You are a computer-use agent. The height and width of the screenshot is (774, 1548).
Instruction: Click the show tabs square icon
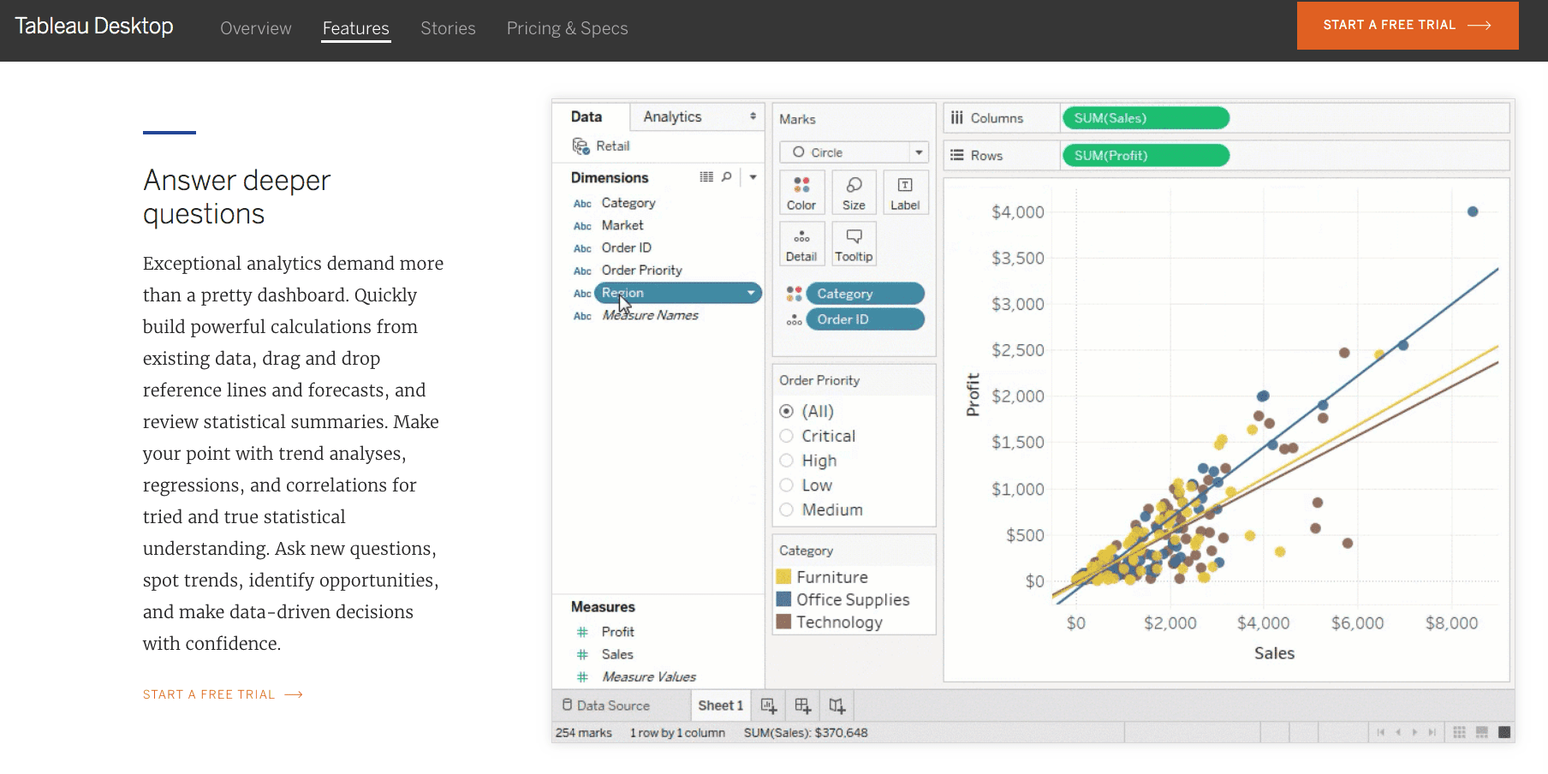[1504, 732]
